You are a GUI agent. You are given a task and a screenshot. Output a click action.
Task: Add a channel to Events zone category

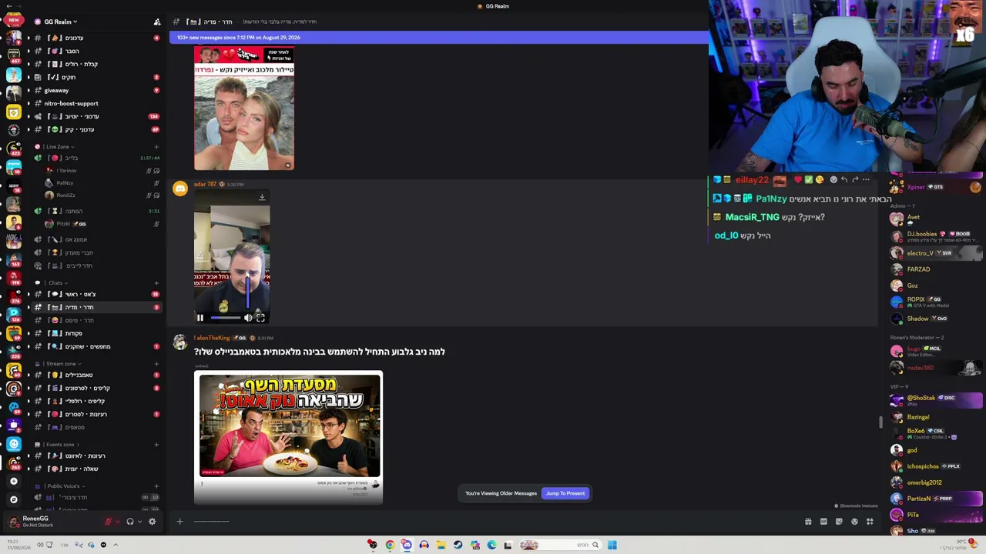pyautogui.click(x=156, y=444)
